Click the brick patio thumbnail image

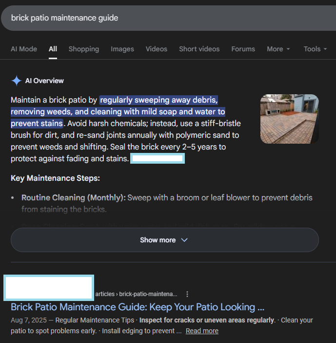coord(290,119)
